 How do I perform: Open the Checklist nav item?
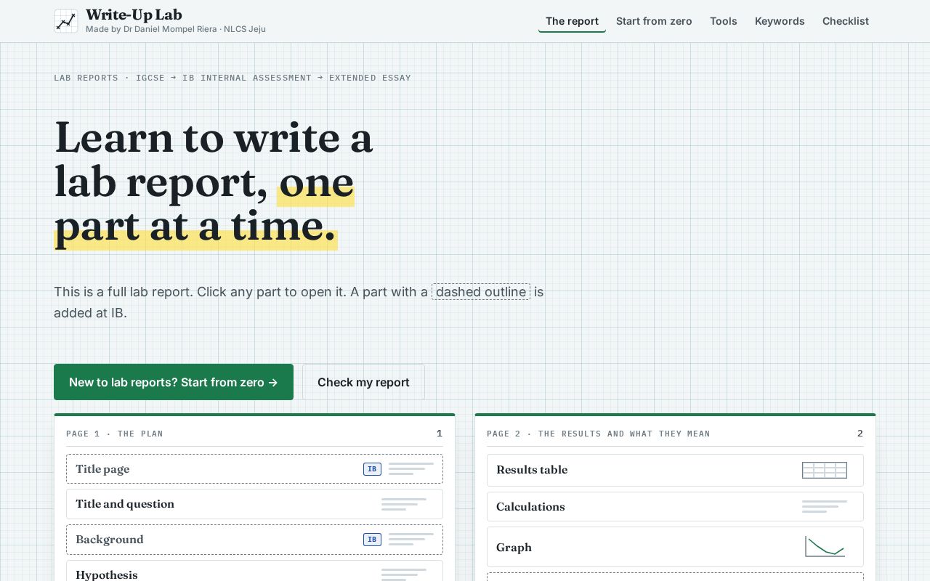(846, 21)
